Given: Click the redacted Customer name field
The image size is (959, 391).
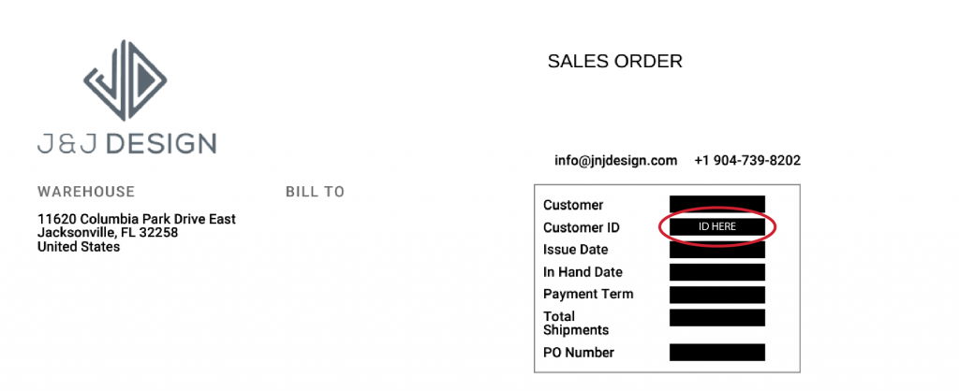Looking at the screenshot, I should [x=717, y=204].
